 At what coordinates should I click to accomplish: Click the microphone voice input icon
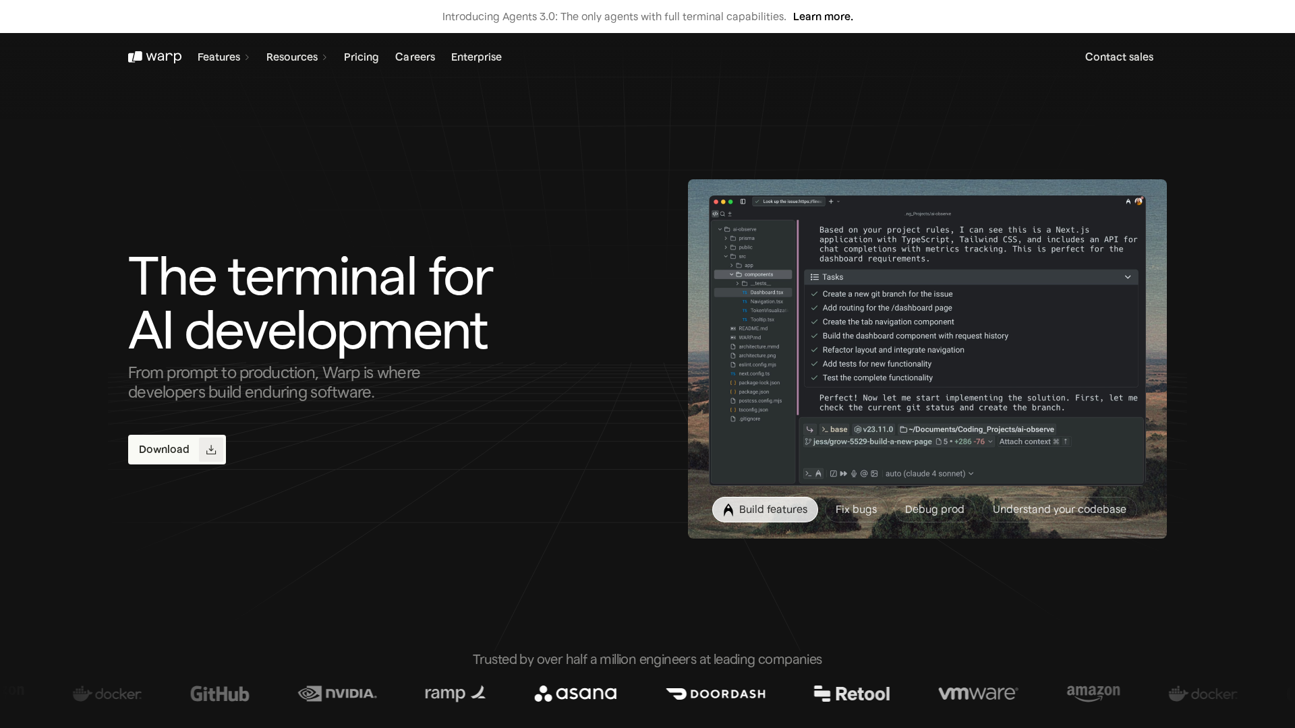pos(854,474)
